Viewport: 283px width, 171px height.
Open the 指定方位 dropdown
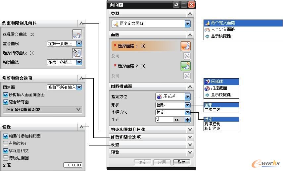click(x=188, y=97)
